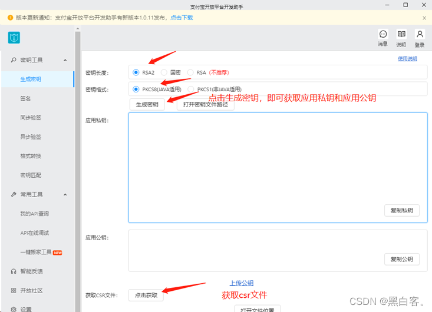This screenshot has height=312, width=432.
Task: Click the 打开密钥文件路径 button
Action: pyautogui.click(x=206, y=105)
